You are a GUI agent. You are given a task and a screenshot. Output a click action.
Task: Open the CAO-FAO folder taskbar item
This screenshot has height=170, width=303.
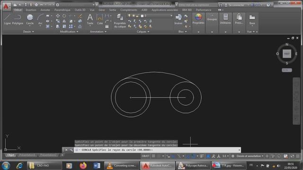coord(45,166)
